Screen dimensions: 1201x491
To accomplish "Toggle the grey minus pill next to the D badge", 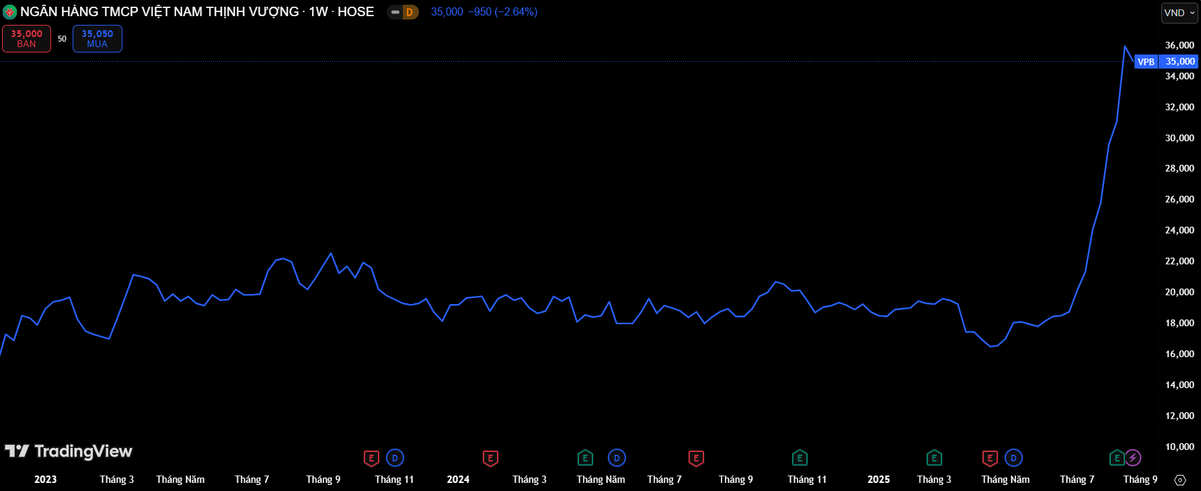I will tap(395, 12).
